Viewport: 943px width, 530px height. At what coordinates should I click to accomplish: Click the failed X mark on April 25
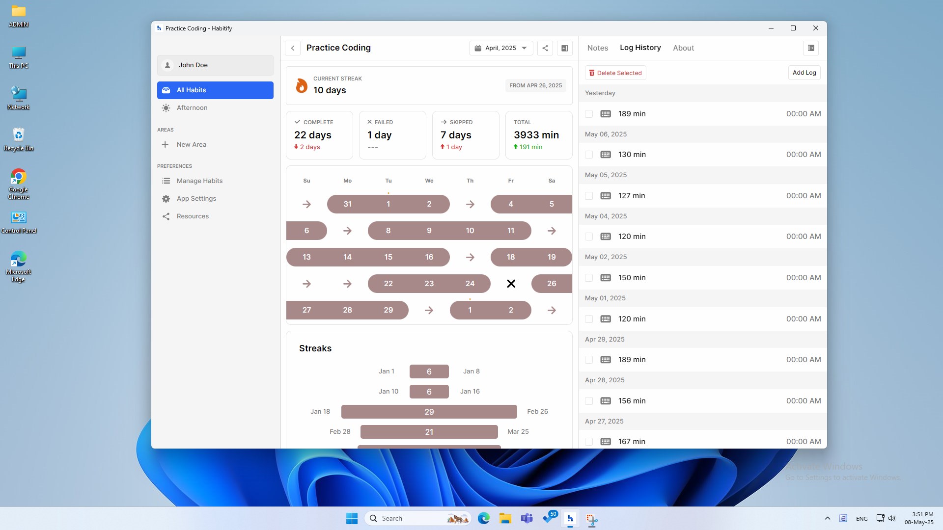click(511, 284)
